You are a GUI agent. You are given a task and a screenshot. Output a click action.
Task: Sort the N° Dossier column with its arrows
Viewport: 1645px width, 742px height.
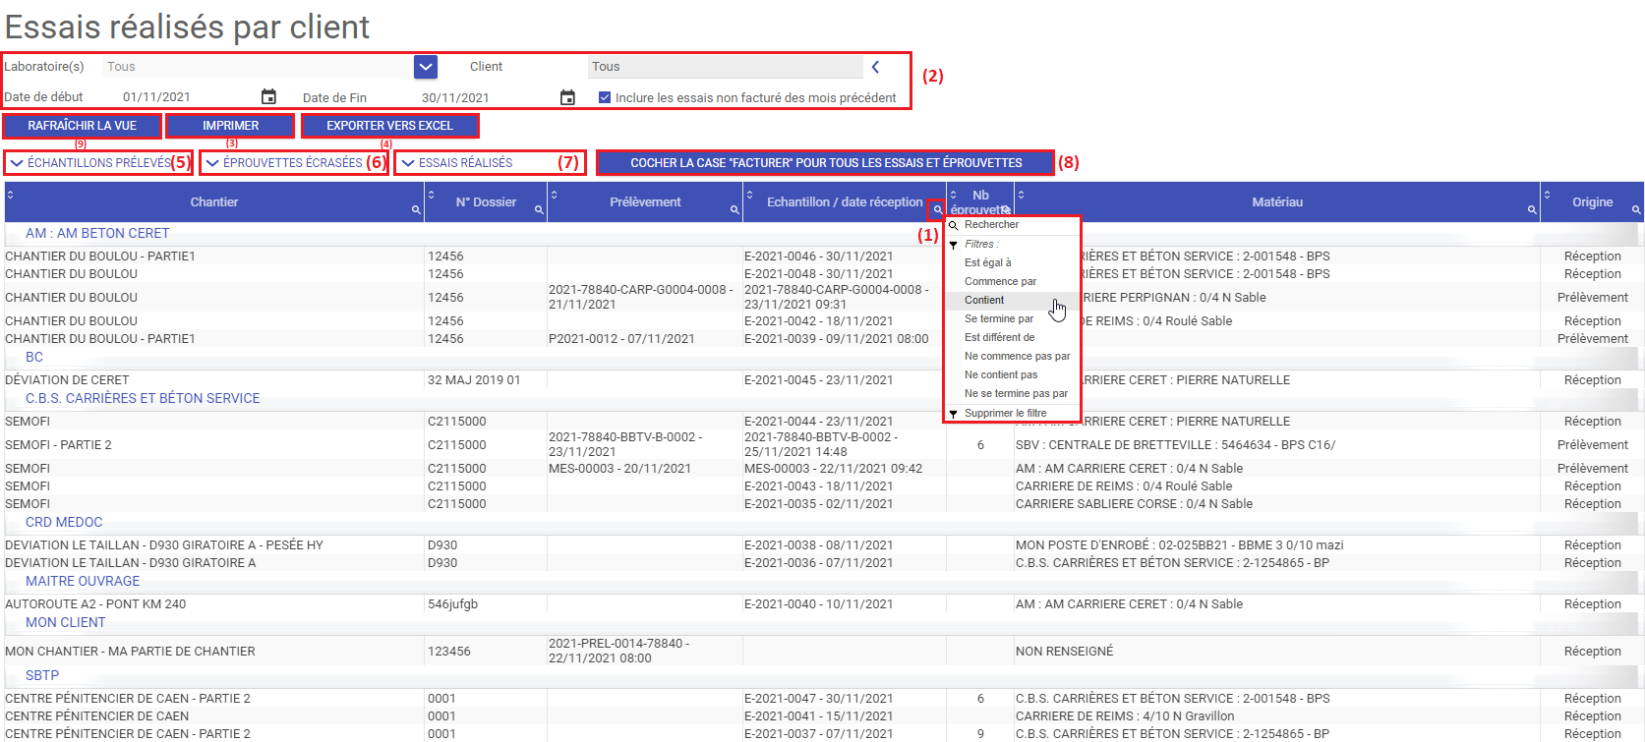tap(431, 195)
